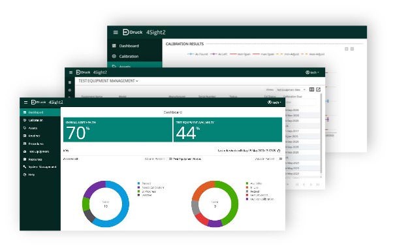Viewport: 393px width, 250px height.
Task: Go to previous page in equipment table pager
Action: (x=304, y=184)
